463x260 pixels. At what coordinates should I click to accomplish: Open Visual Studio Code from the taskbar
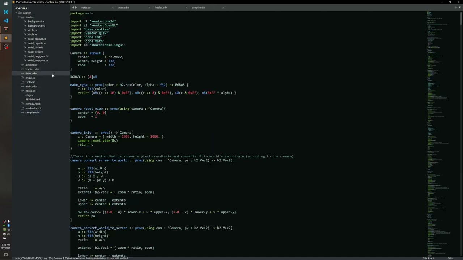click(6, 21)
